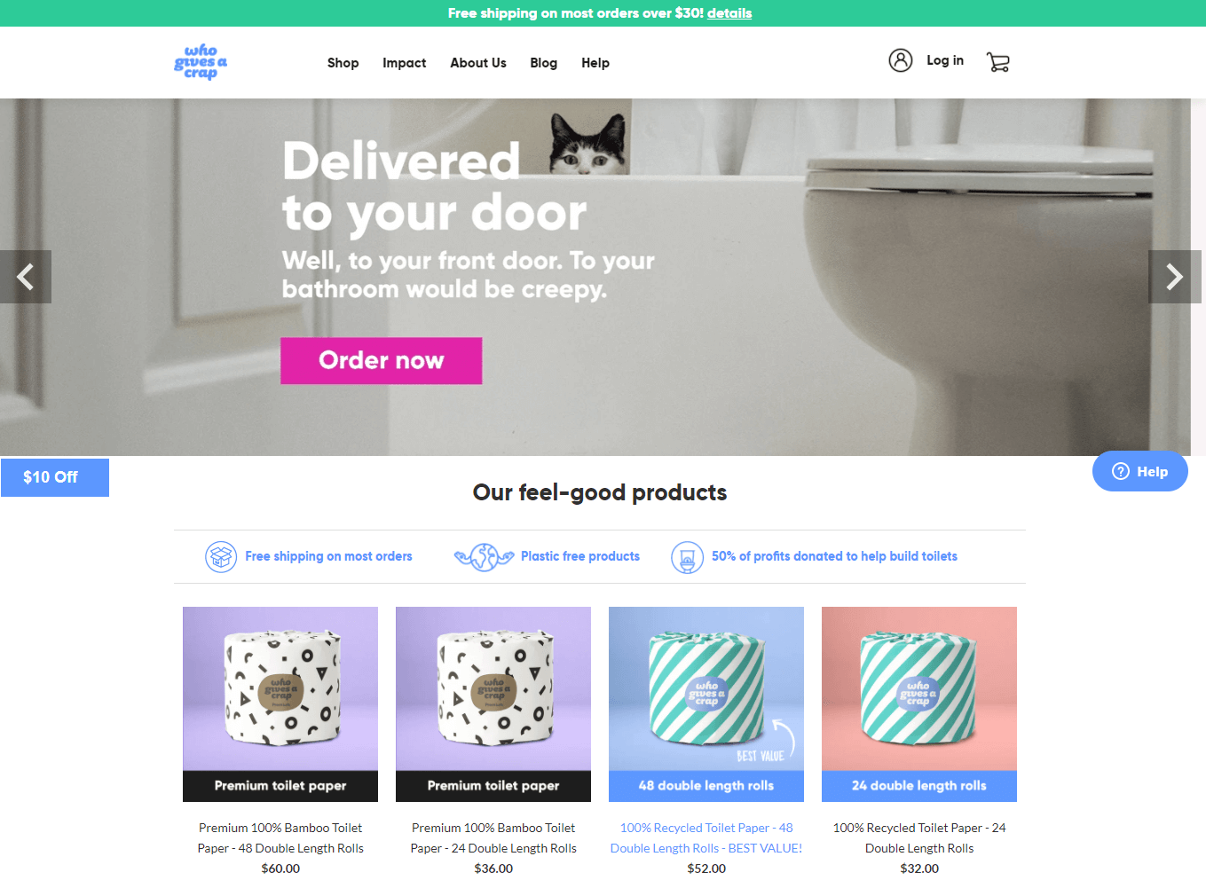The height and width of the screenshot is (888, 1206).
Task: Click the user account avatar icon
Action: click(901, 60)
